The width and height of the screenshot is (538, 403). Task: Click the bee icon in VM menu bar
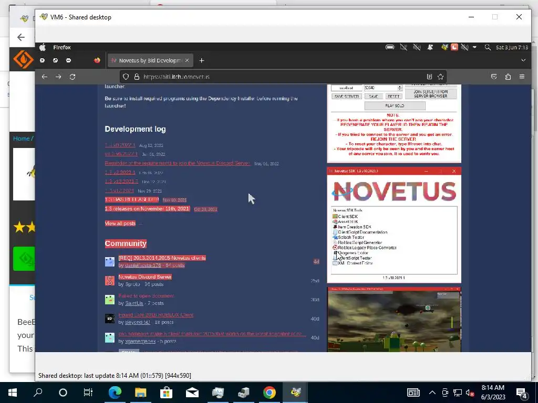coord(444,47)
